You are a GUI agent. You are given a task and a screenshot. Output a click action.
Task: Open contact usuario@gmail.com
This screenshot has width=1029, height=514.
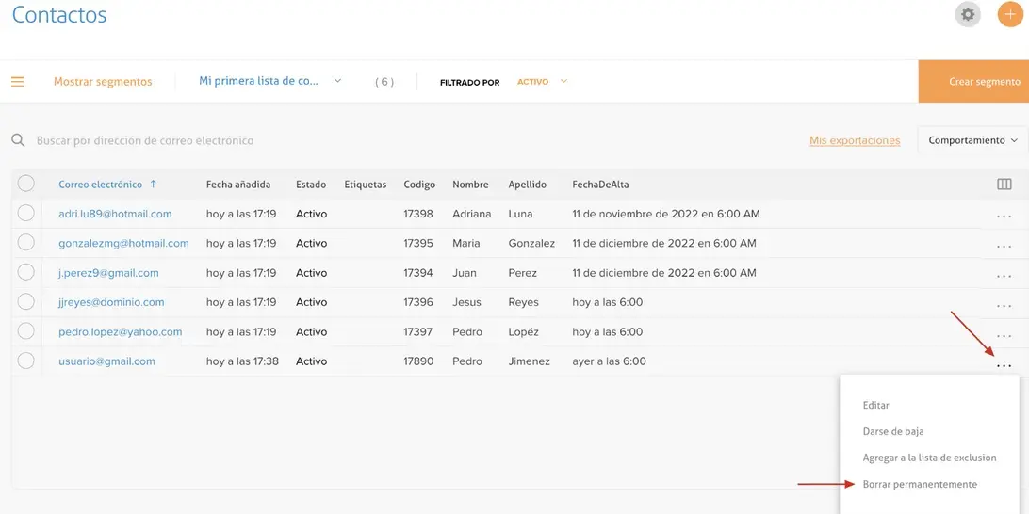(x=107, y=361)
